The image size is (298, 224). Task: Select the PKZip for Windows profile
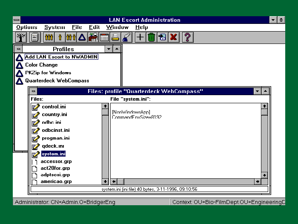pyautogui.click(x=48, y=73)
